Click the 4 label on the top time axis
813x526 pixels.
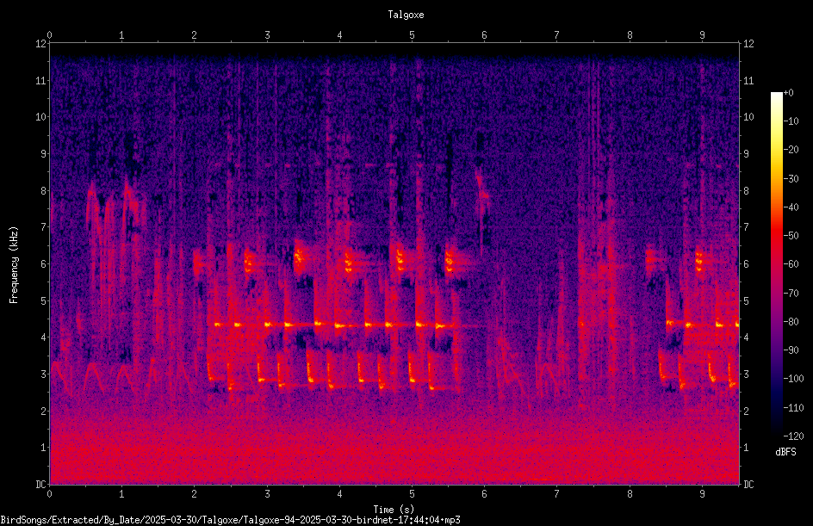[339, 35]
